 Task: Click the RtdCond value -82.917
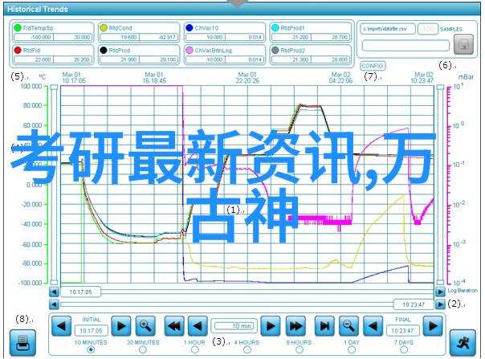[x=159, y=38]
